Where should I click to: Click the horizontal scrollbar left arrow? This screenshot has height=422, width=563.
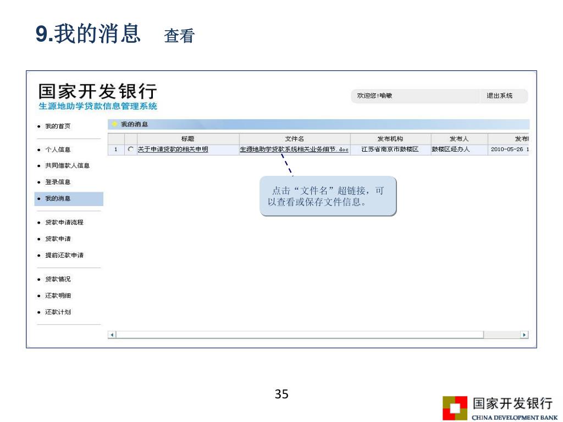pyautogui.click(x=112, y=335)
